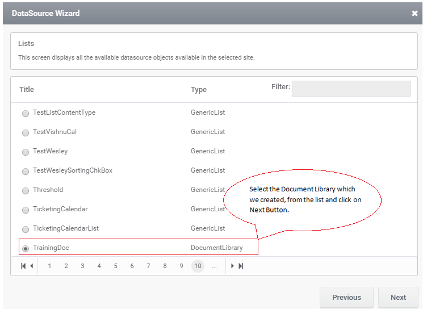Select TicketingCalendar radio option
The image size is (427, 309).
click(25, 210)
